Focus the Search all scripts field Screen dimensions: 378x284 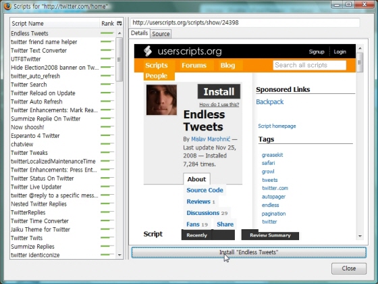point(310,65)
